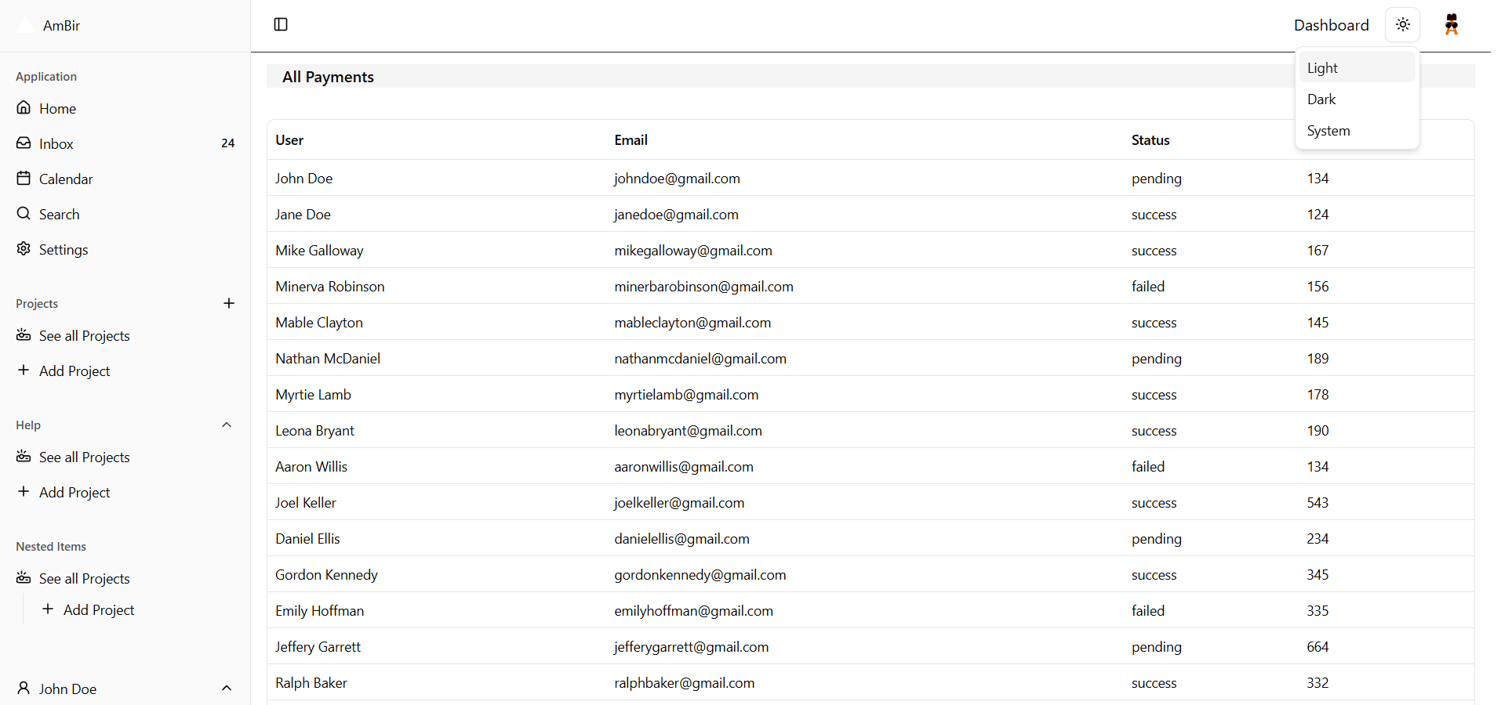Click nathanmcdaniel@gmail.com email cell
Screen dimensions: 1501x705
(x=700, y=359)
